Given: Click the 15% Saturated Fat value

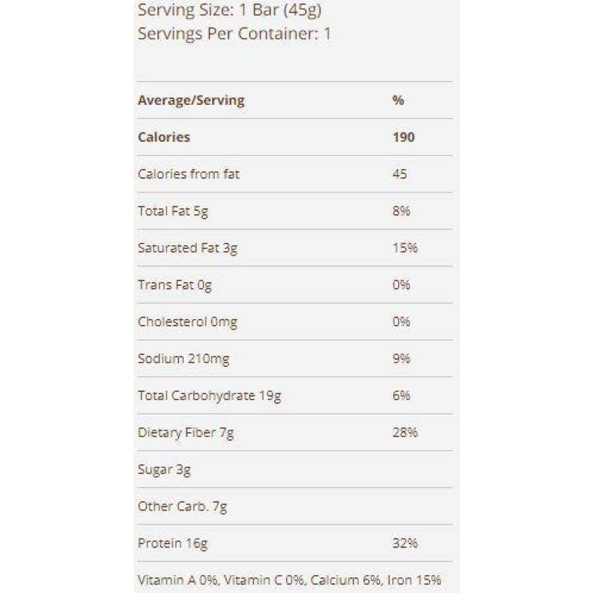Looking at the screenshot, I should click(405, 248).
